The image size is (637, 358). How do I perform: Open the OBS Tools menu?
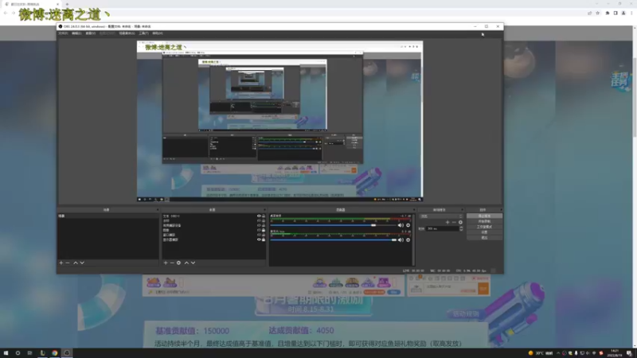[x=144, y=33]
